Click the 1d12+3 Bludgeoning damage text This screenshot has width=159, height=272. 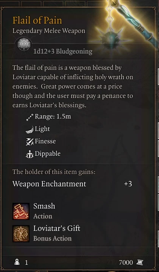[63, 51]
